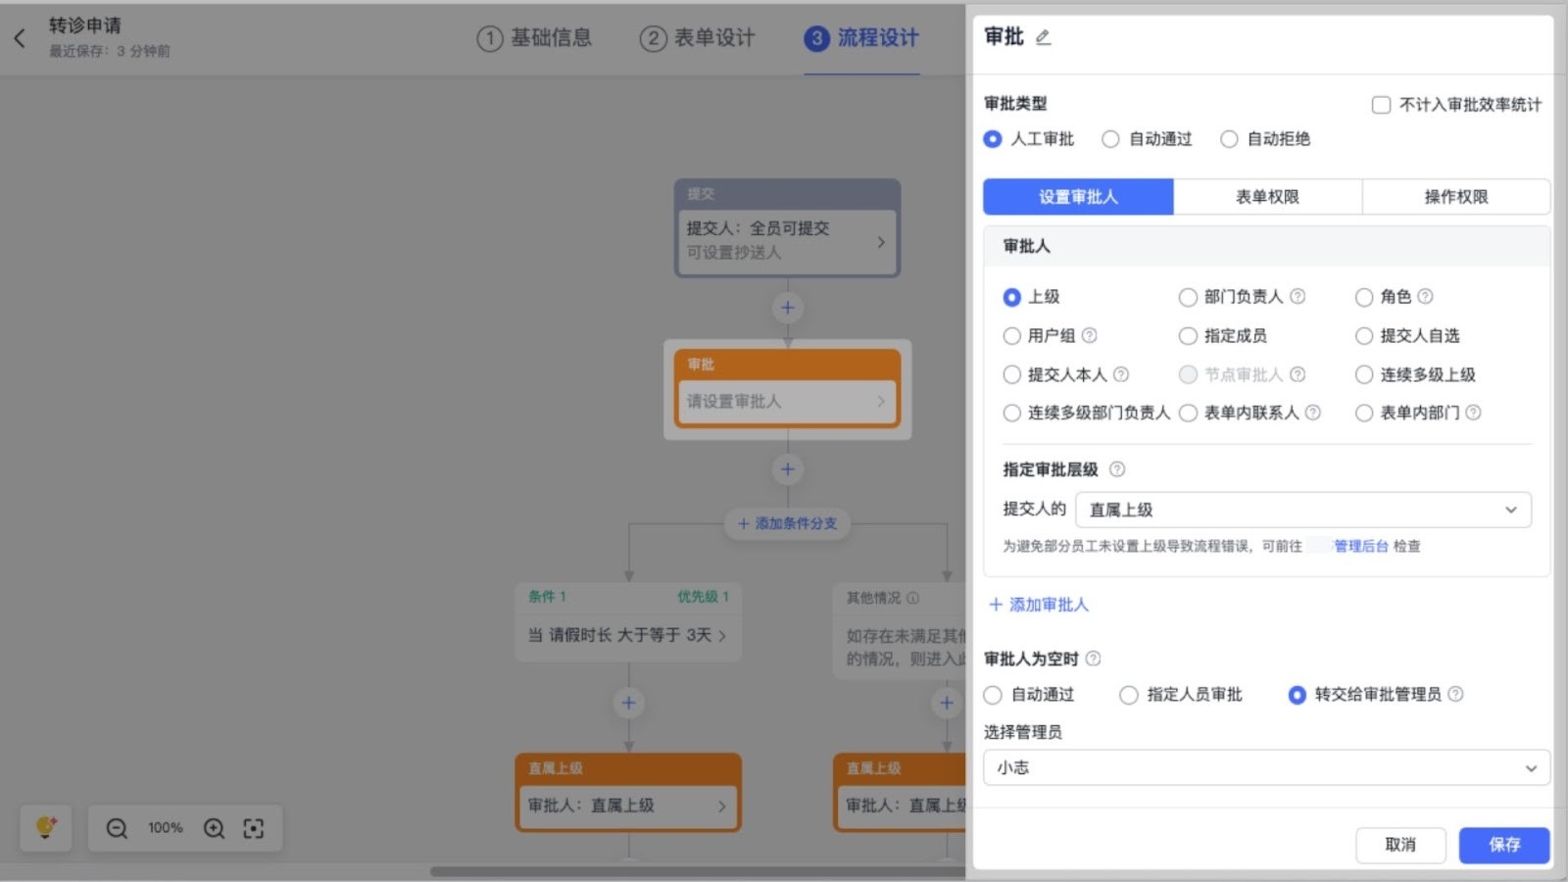
Task: Zoom out the flow canvas
Action: (x=117, y=828)
